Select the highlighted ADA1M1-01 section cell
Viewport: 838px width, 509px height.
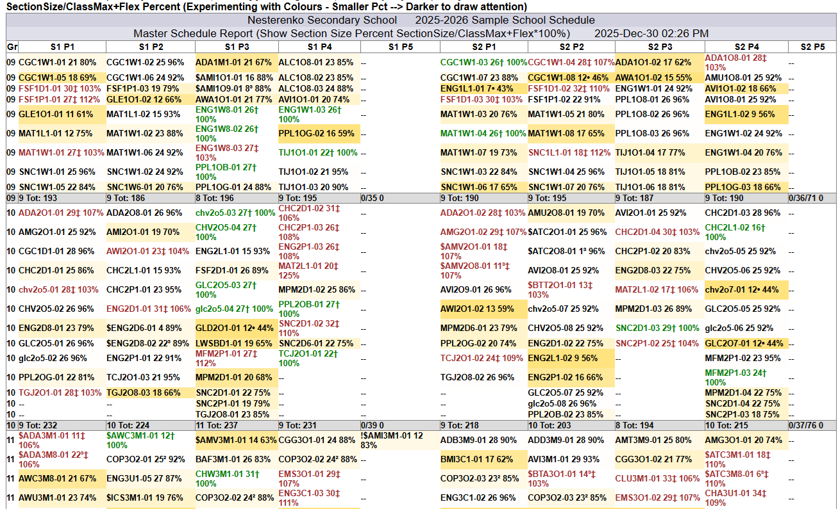click(x=233, y=62)
